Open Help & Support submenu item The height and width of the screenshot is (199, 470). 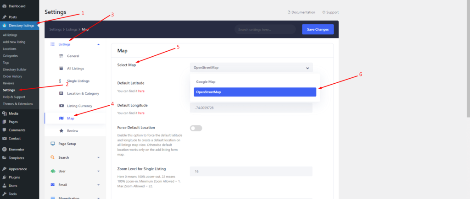click(x=14, y=97)
